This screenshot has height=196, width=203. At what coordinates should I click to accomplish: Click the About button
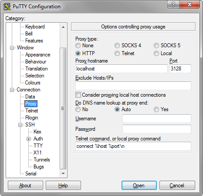(25, 185)
